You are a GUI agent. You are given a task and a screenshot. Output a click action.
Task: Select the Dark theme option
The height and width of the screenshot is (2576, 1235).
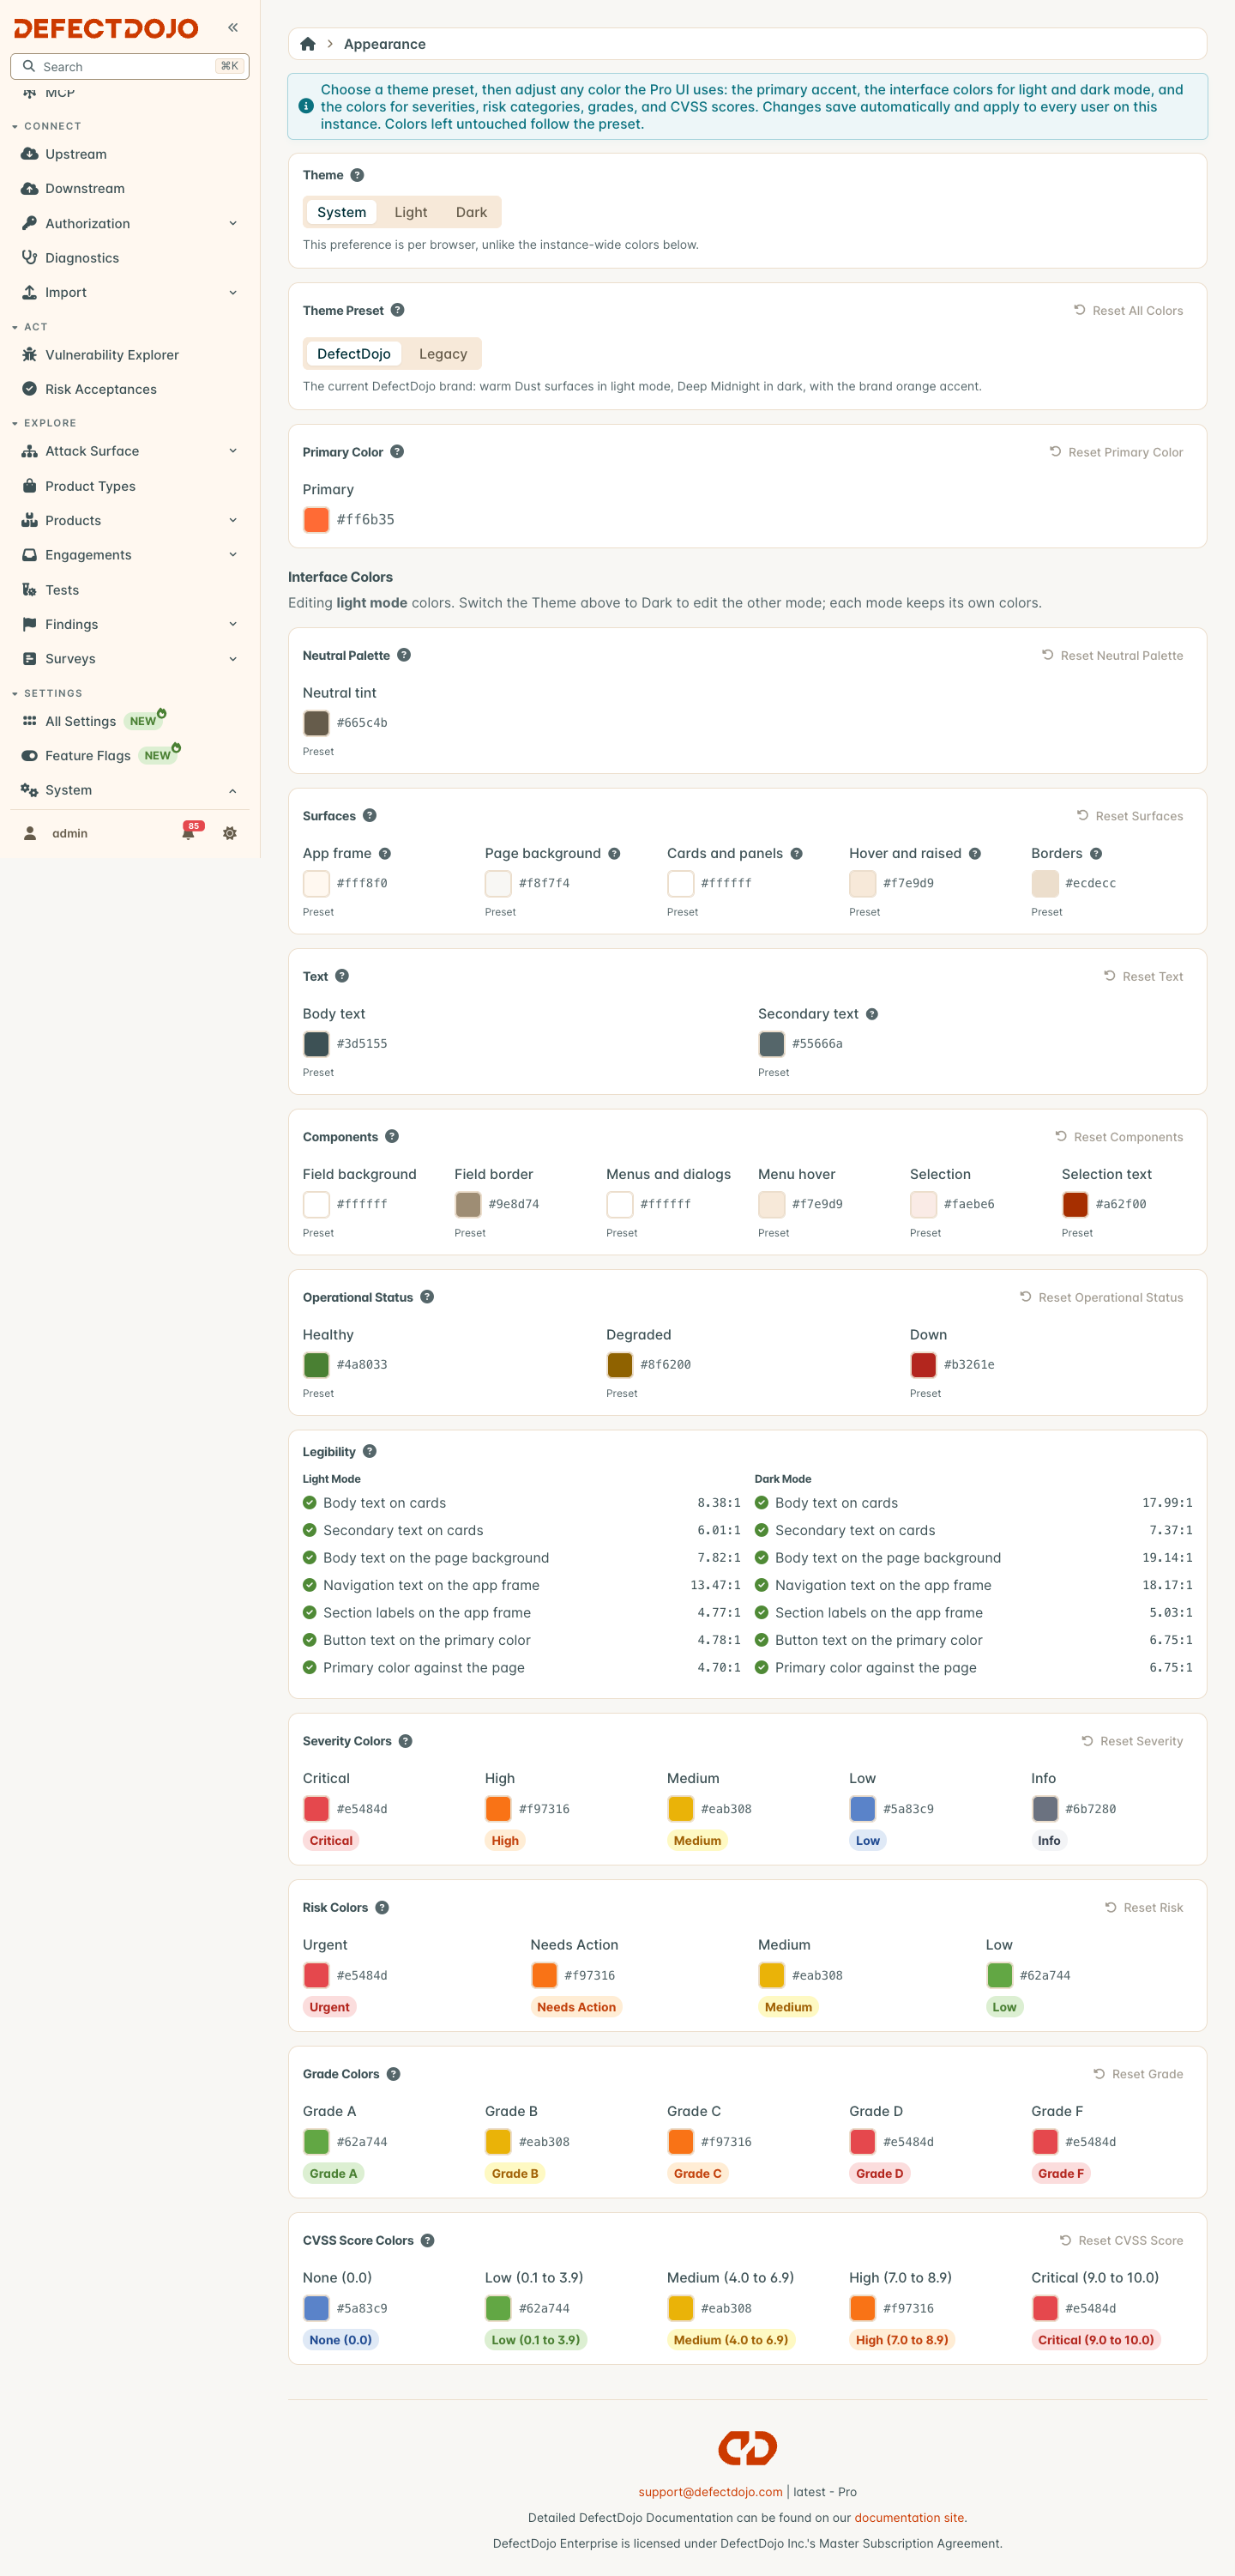(x=472, y=212)
